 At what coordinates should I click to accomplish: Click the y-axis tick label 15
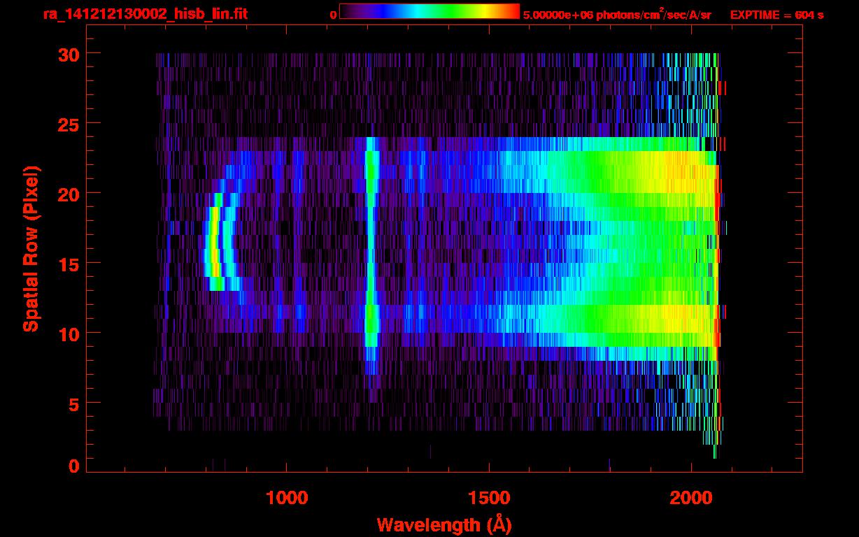69,264
